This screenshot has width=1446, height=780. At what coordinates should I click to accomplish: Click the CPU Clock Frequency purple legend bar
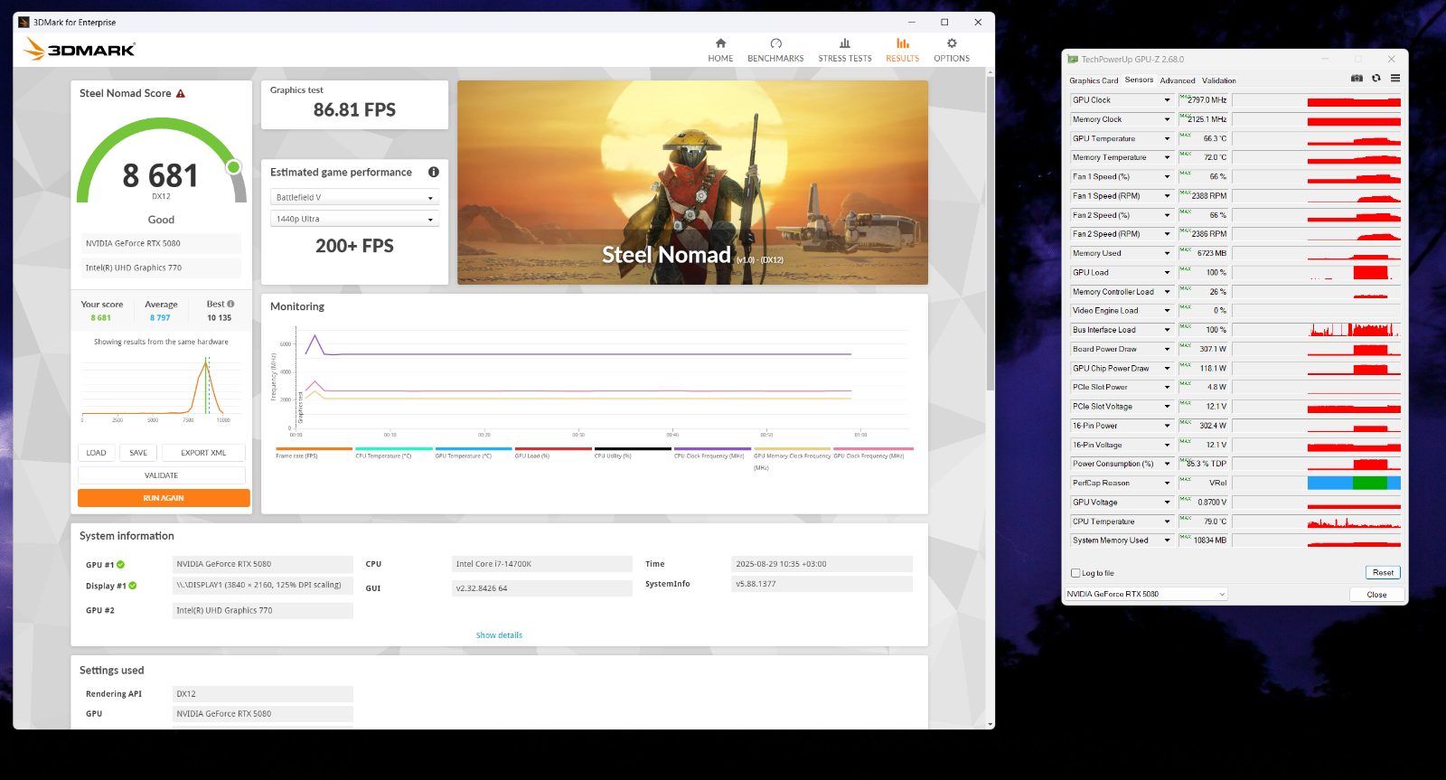pyautogui.click(x=712, y=448)
